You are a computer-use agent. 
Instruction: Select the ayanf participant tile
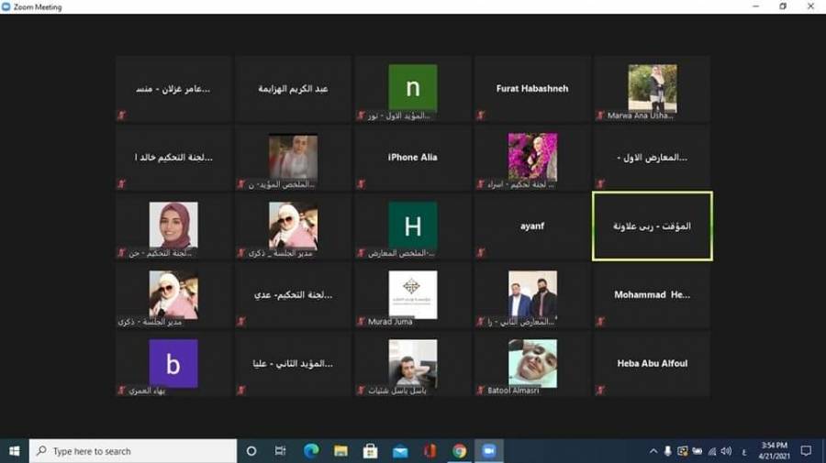coord(532,226)
